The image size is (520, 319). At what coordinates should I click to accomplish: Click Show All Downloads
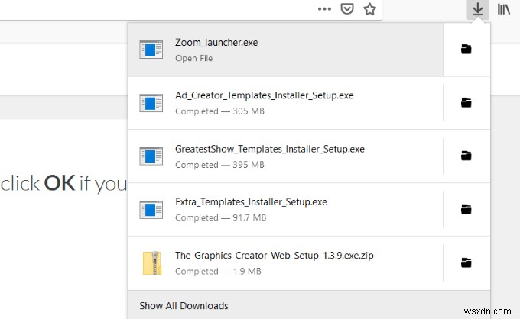pos(184,306)
